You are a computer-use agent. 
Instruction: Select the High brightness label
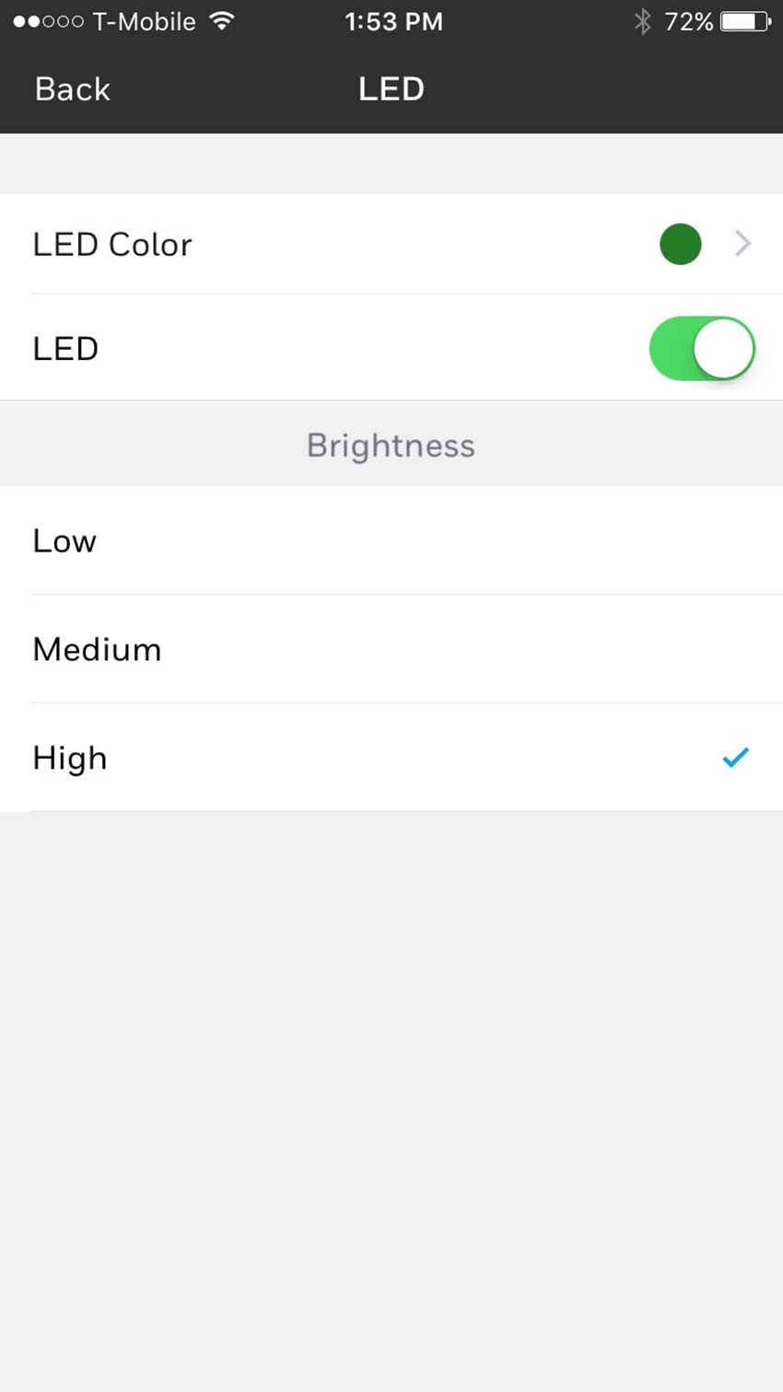coord(70,758)
